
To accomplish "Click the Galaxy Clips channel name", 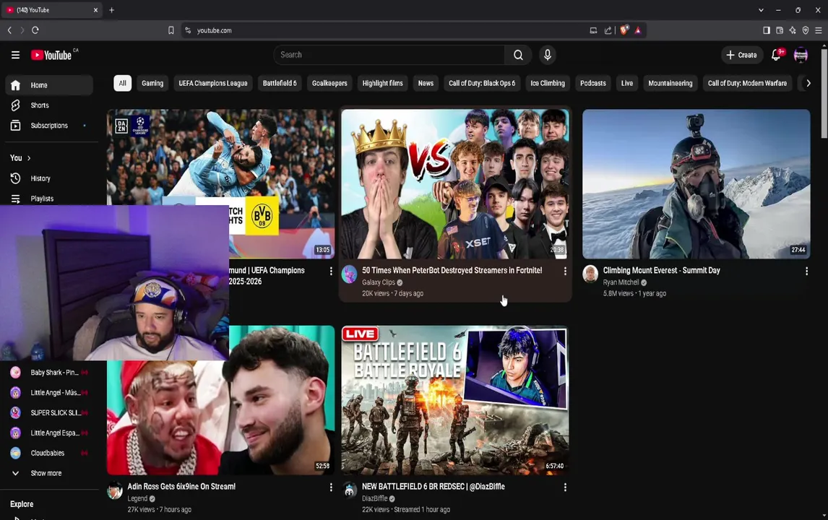I will tap(378, 282).
